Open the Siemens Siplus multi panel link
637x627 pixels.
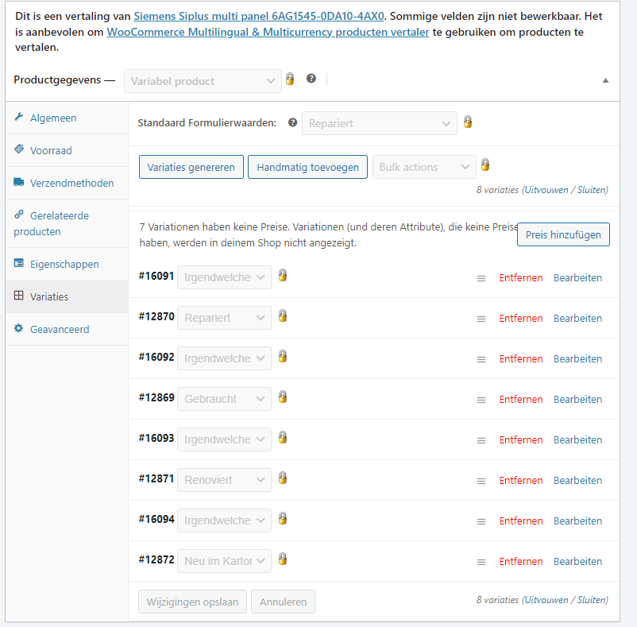[259, 16]
